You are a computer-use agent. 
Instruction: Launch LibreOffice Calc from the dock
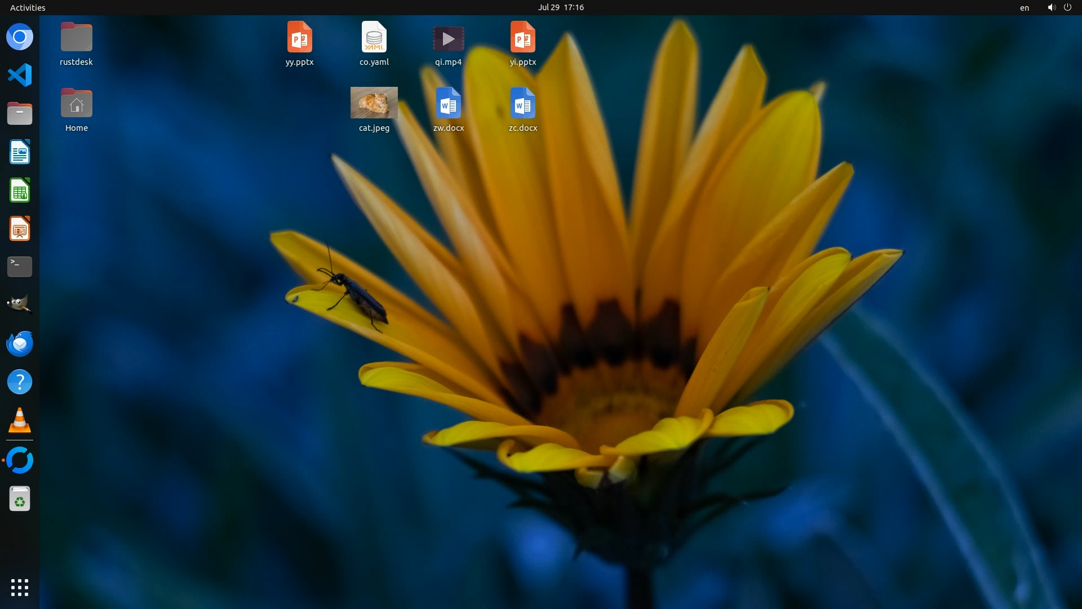[x=20, y=191]
